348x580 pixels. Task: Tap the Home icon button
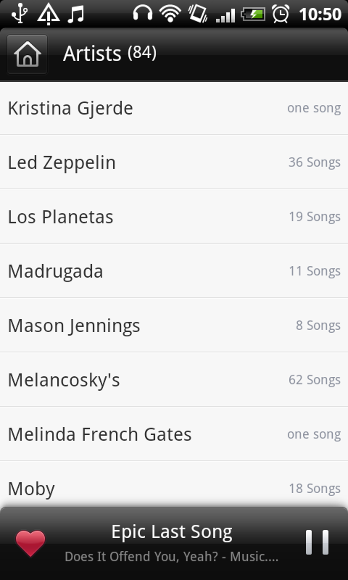pos(27,54)
